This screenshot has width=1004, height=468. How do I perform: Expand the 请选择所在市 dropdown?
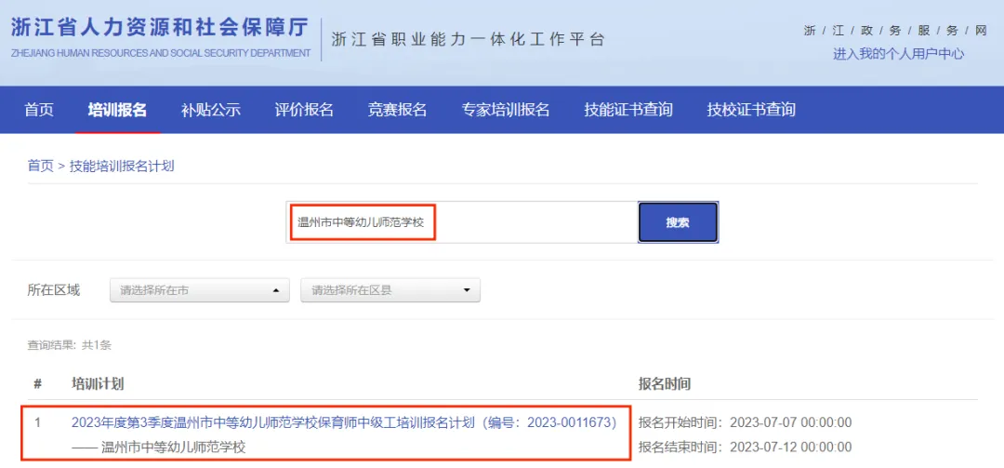[199, 290]
